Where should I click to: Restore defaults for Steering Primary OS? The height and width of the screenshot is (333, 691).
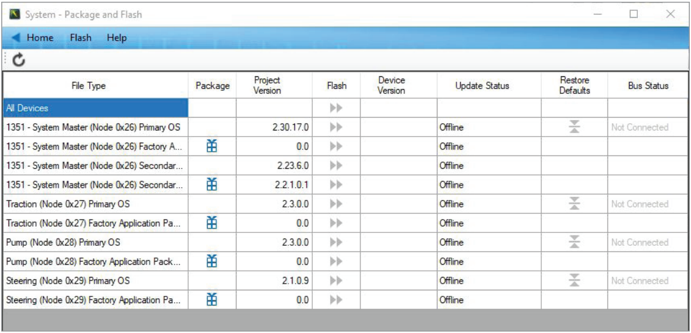[x=574, y=281]
